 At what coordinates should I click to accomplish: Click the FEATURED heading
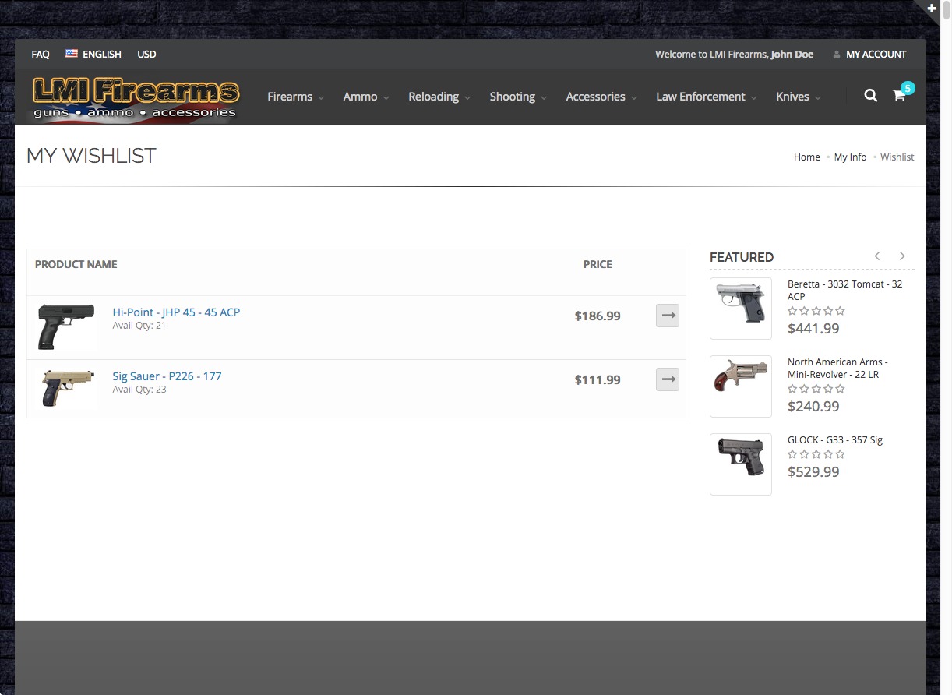(x=742, y=257)
